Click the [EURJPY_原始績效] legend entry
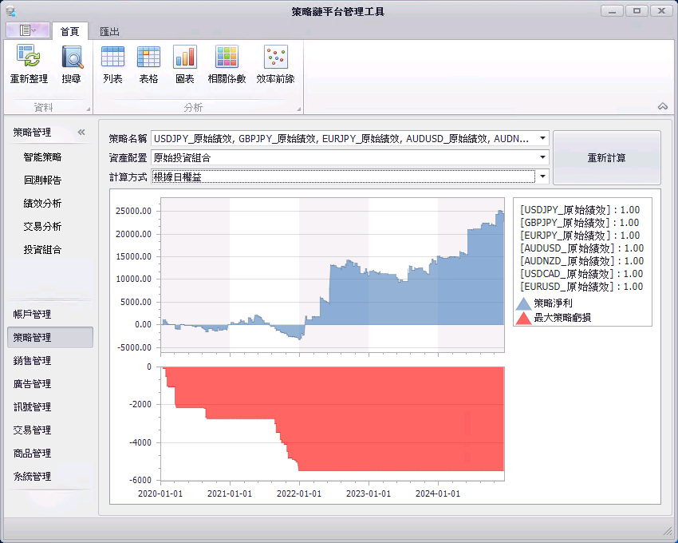The image size is (678, 543). coord(579,236)
